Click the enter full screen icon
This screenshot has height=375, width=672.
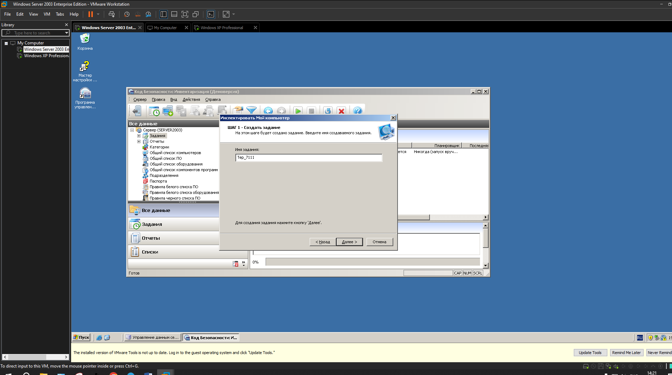[185, 14]
